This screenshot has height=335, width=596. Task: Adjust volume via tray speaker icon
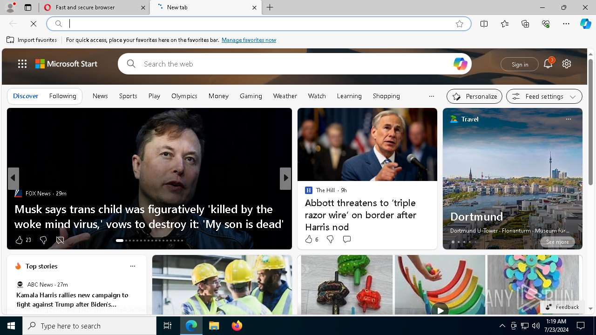535,326
